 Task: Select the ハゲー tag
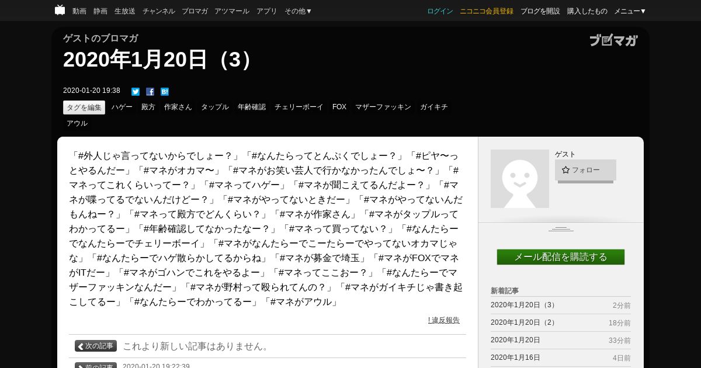coord(122,107)
